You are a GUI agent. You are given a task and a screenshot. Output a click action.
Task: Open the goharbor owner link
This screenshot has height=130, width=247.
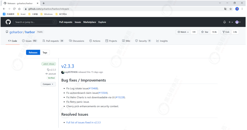pyautogui.click(x=16, y=32)
